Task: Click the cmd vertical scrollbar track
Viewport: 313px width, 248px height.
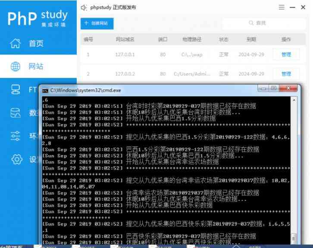Action: coord(294,167)
